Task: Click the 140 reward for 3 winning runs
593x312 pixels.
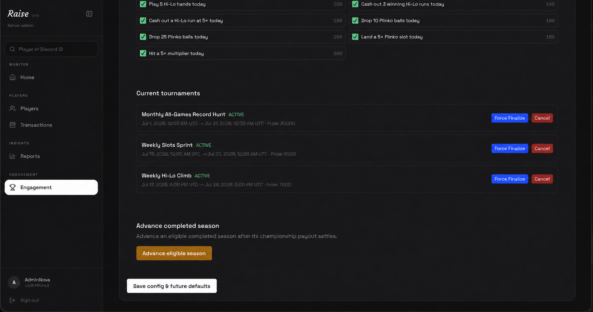Action: 550,4
